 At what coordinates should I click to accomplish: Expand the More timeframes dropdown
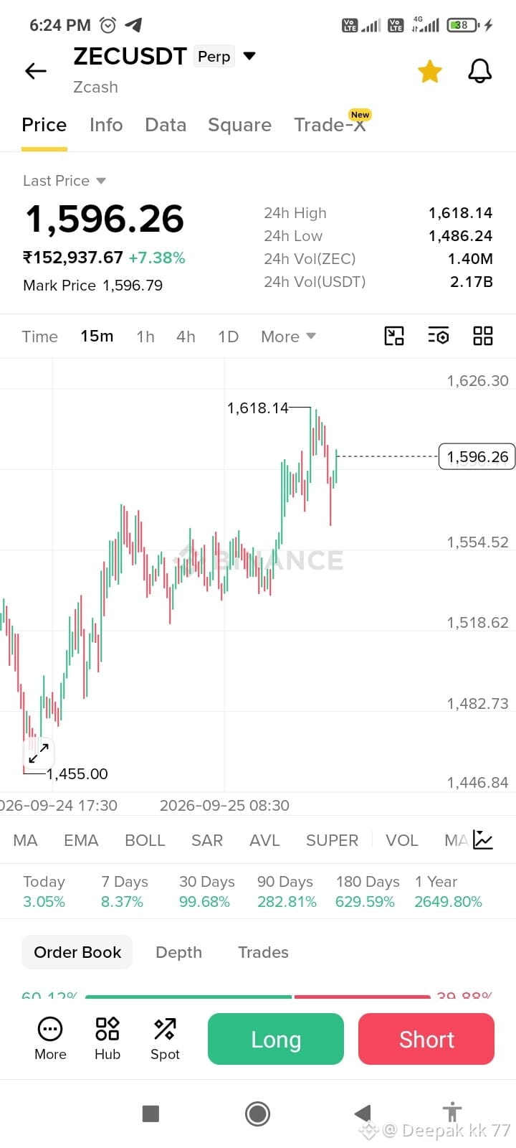(x=288, y=337)
